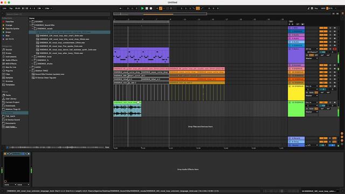Viewport: 345px width, 194px height.
Task: Toggle the 1 MIDI track activator
Action: coord(323,28)
